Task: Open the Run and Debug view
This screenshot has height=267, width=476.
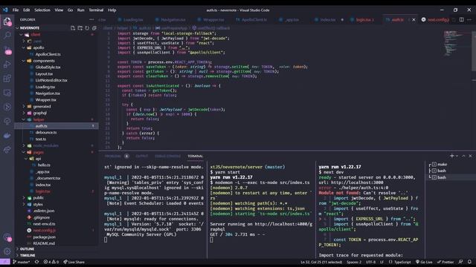Action: (x=7, y=65)
